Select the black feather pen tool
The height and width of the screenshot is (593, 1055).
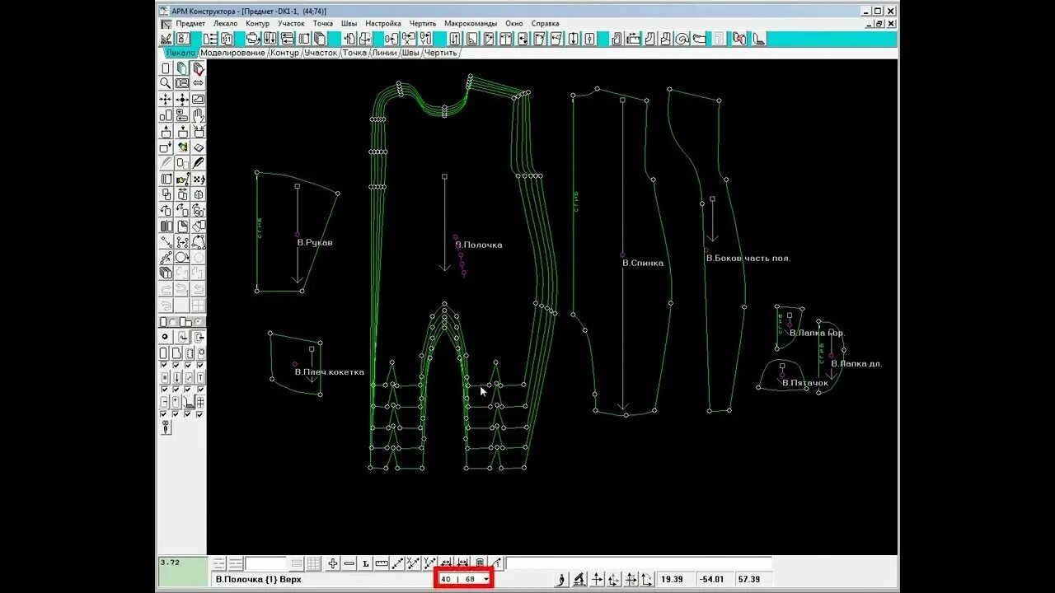(x=198, y=163)
